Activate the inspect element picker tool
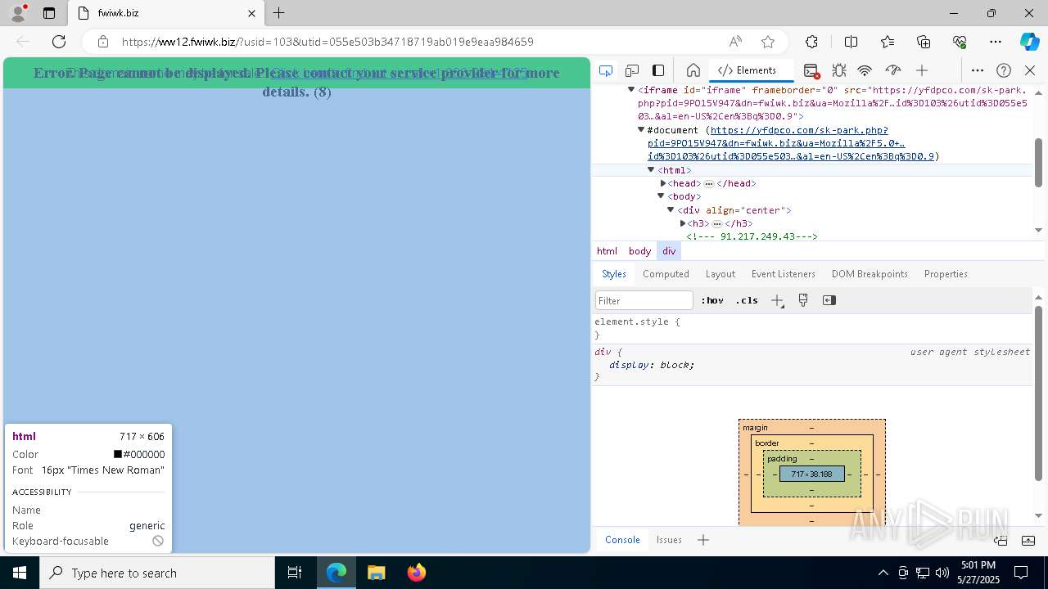 [x=606, y=70]
